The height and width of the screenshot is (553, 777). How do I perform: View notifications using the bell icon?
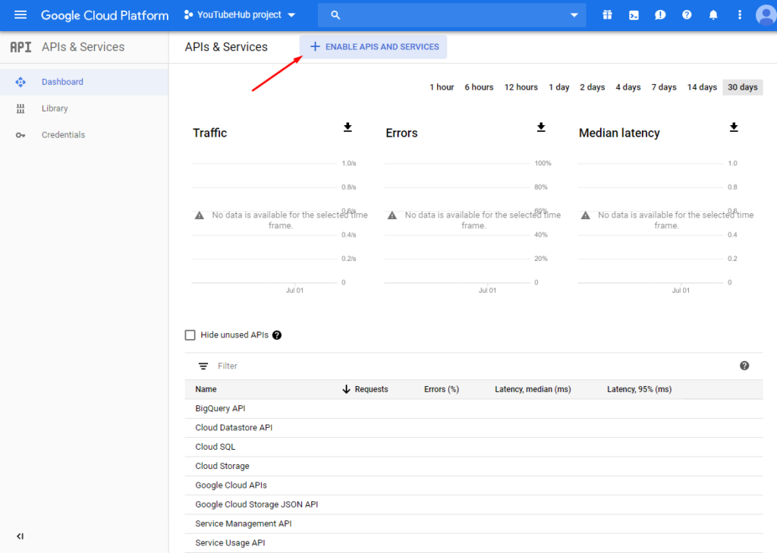point(713,14)
